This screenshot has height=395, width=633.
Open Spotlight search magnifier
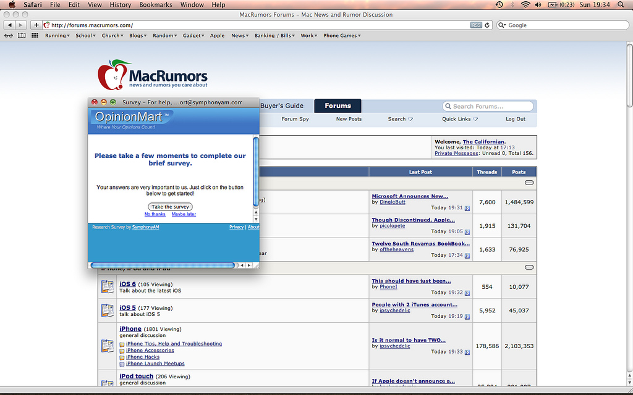pos(621,5)
